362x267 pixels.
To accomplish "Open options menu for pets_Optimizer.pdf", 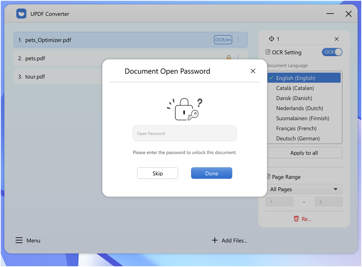I will (238, 40).
